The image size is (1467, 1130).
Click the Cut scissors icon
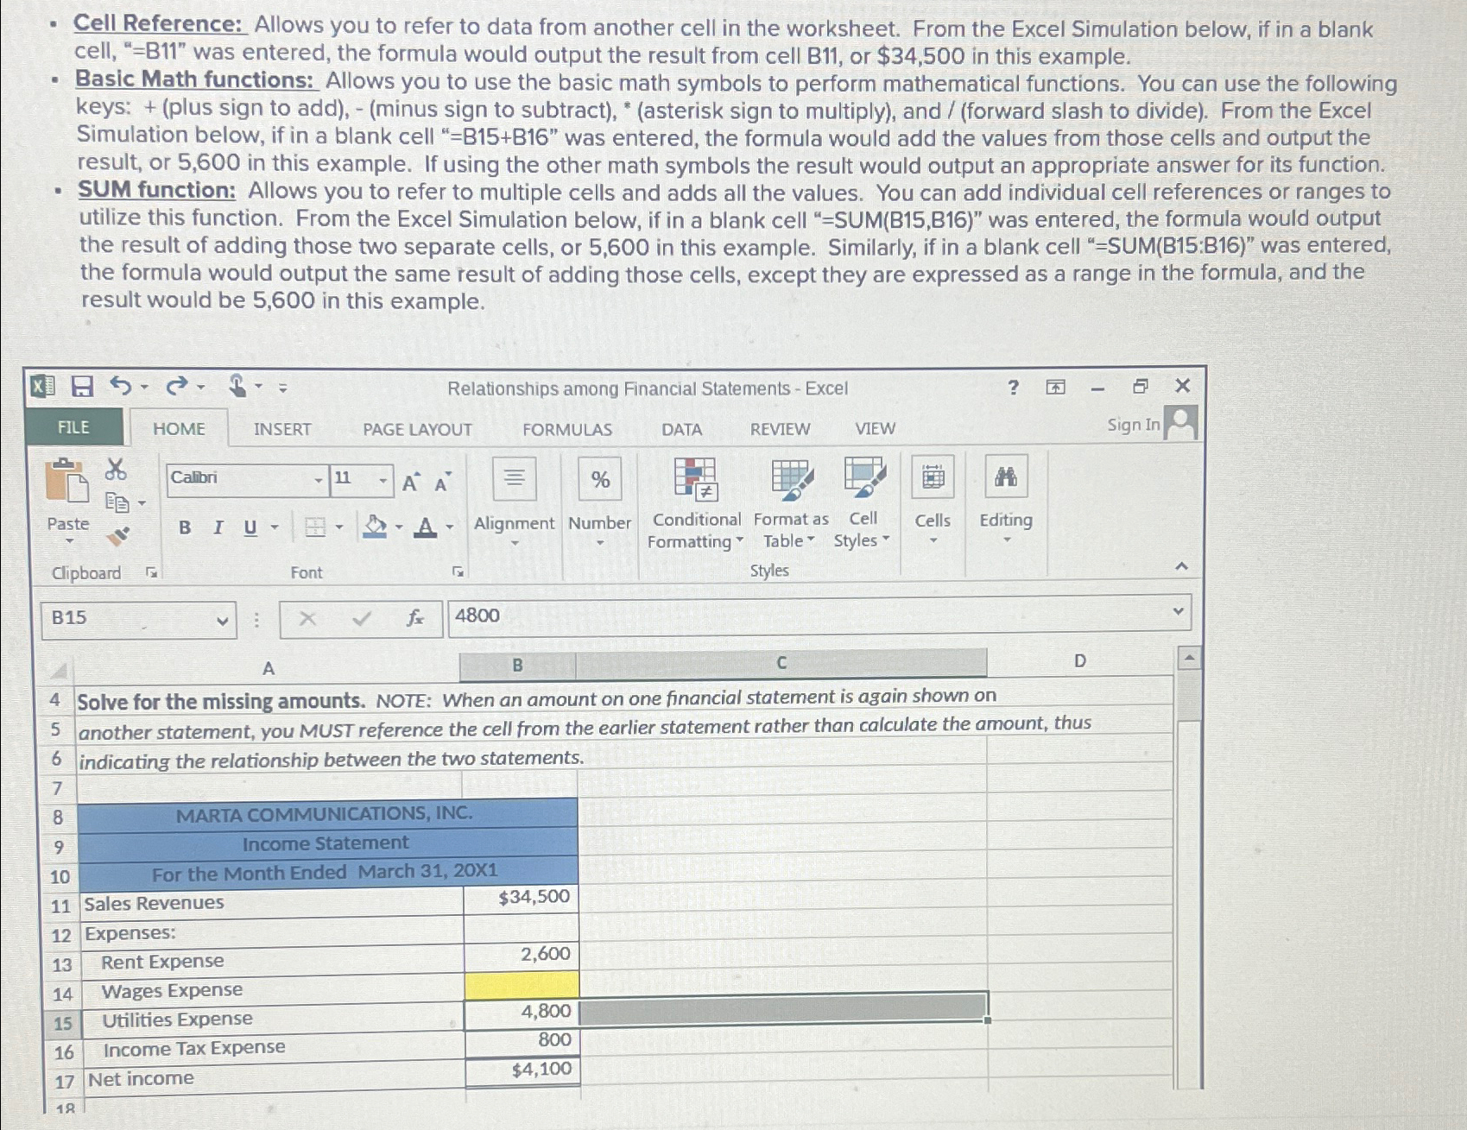(116, 470)
